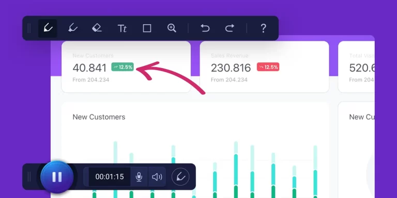The height and width of the screenshot is (198, 397).
Task: Grab the recording bar drag handle
Action: [x=29, y=177]
